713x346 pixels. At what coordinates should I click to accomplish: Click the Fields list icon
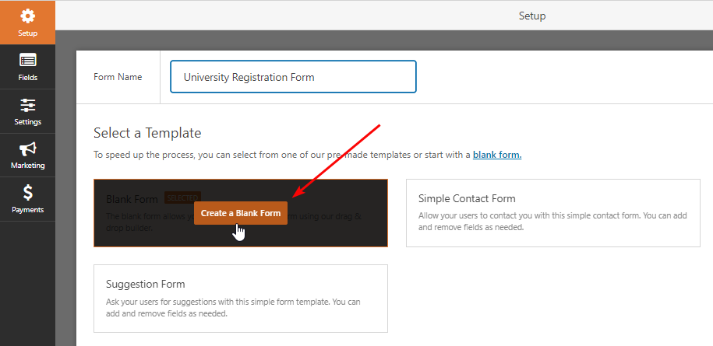(x=27, y=61)
